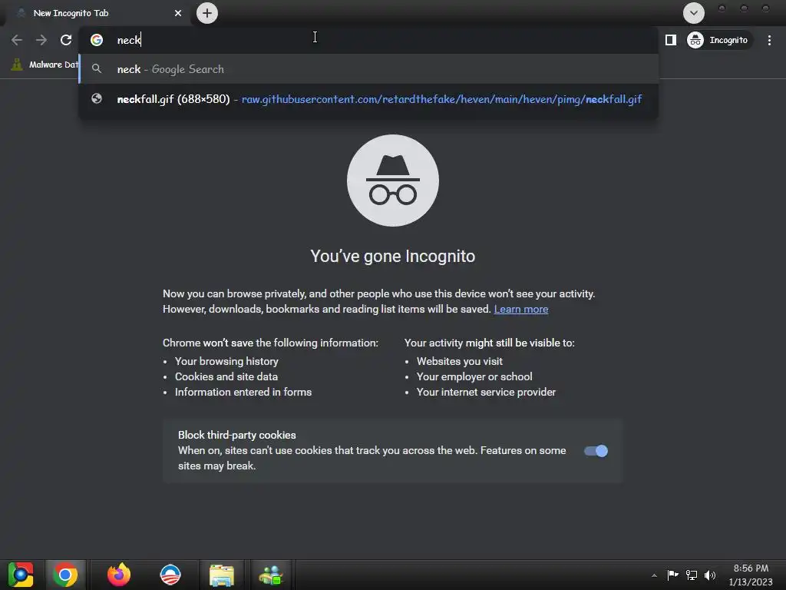Open the messenger people icon on taskbar
The image size is (786, 590).
pyautogui.click(x=271, y=575)
